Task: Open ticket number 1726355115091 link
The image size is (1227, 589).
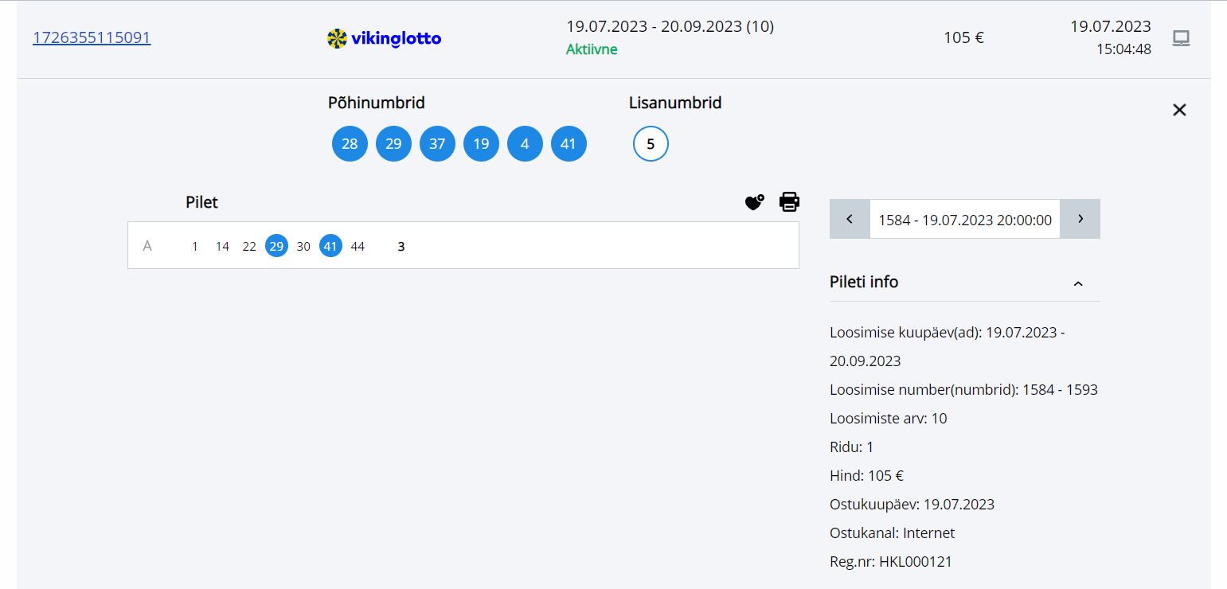Action: point(92,37)
